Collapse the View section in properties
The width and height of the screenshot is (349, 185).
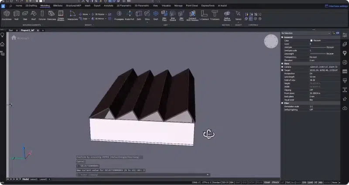click(x=282, y=64)
